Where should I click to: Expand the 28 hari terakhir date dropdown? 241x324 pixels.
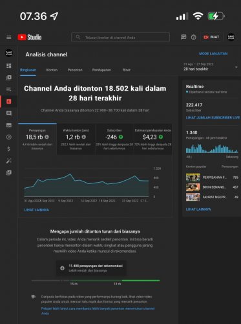(211, 67)
